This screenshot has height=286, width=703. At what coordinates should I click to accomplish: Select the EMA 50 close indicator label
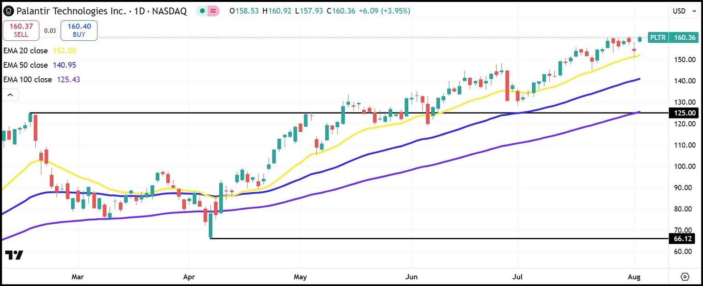click(25, 65)
